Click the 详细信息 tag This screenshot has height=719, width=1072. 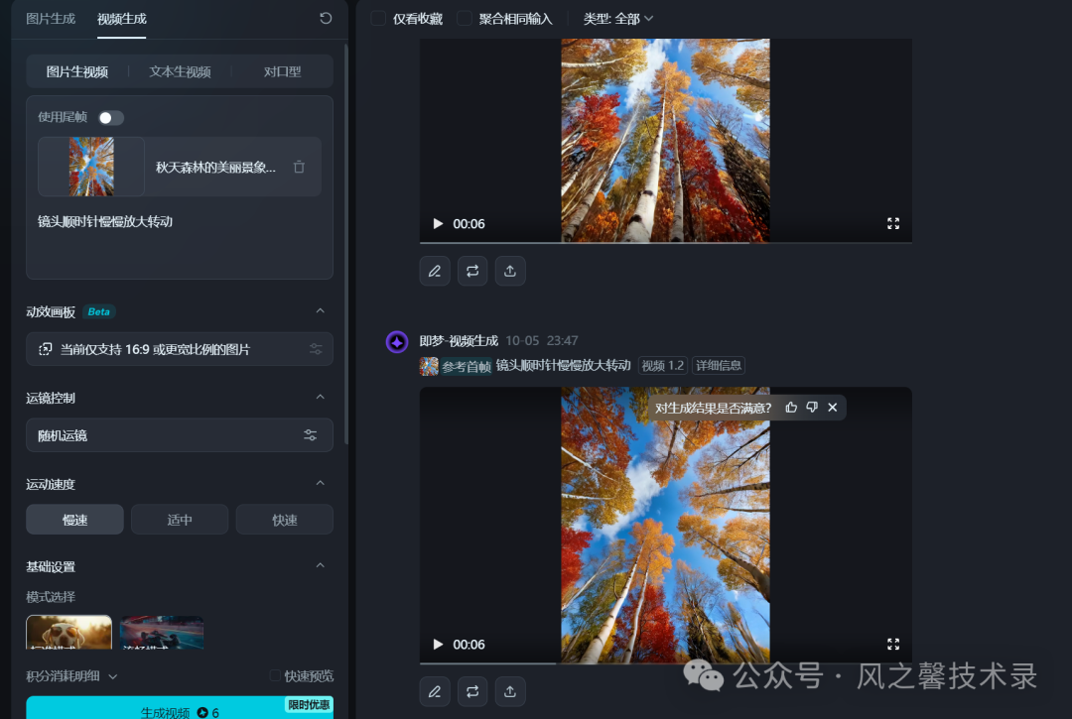[719, 365]
